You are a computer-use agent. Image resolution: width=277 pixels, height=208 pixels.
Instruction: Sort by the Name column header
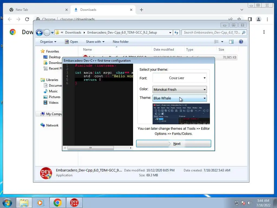(117, 50)
